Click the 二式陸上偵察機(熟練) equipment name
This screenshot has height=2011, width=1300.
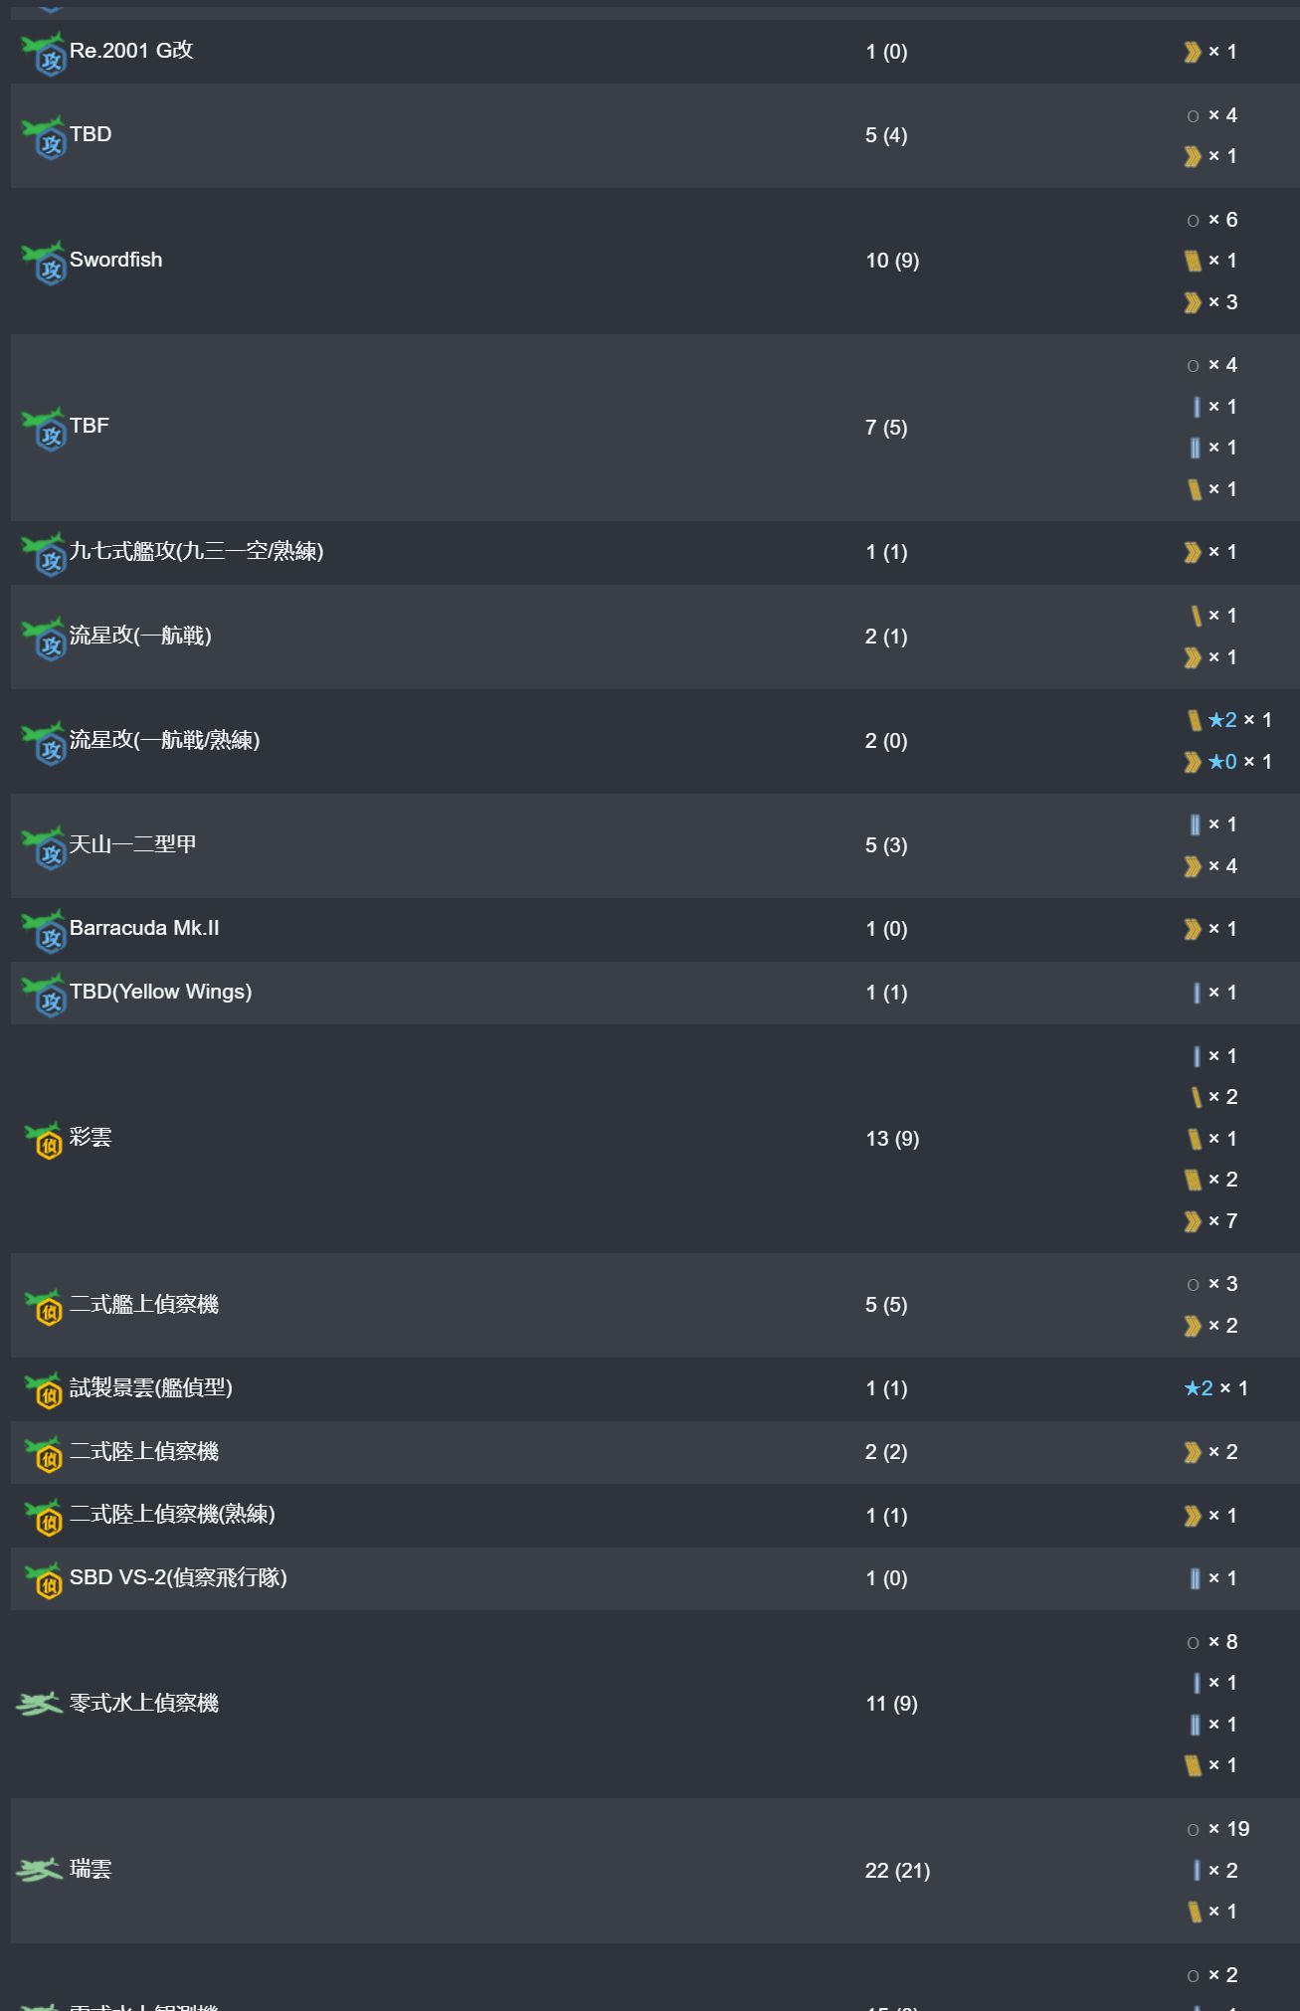(x=172, y=1514)
